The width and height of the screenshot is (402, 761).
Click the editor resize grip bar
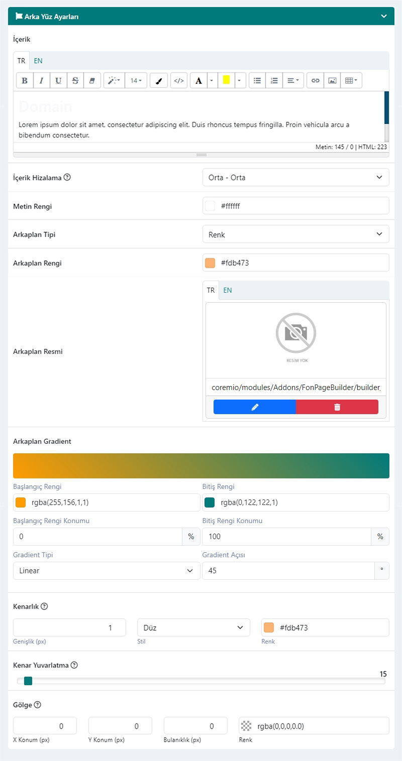[x=201, y=155]
